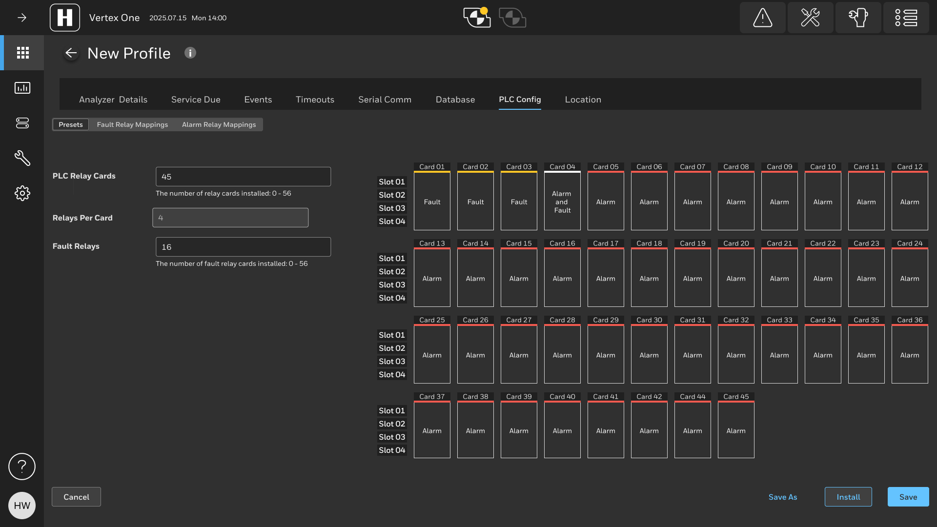Click the list view icon in header
The height and width of the screenshot is (527, 937).
906,18
